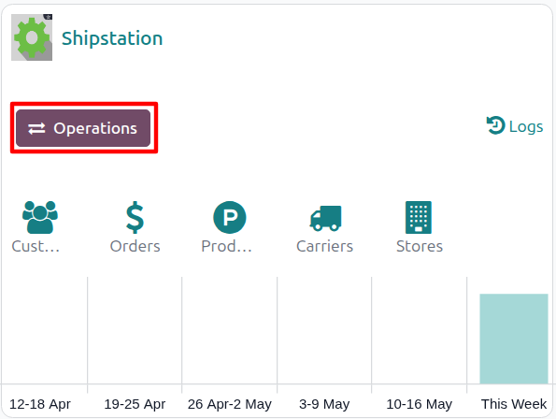
Task: Open Carriers via the truck icon
Action: [325, 218]
